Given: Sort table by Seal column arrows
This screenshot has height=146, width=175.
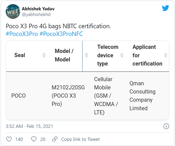Looking at the screenshot, I should point(44,55).
